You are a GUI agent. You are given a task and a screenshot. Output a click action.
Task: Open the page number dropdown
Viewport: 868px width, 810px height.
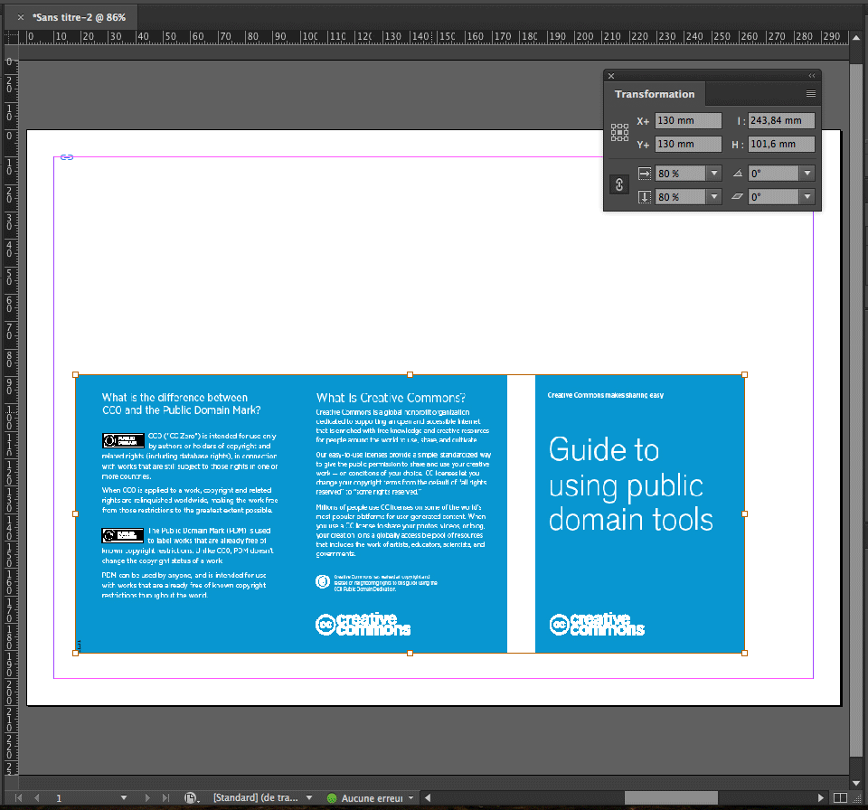coord(124,798)
